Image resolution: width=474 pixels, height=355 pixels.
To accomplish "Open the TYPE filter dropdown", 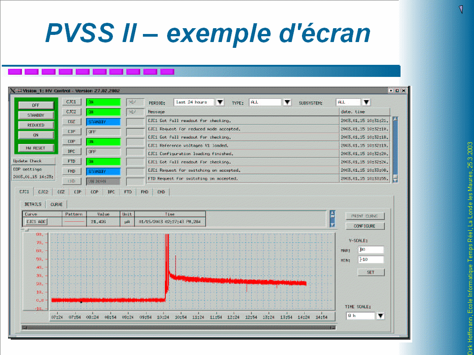I will [287, 102].
